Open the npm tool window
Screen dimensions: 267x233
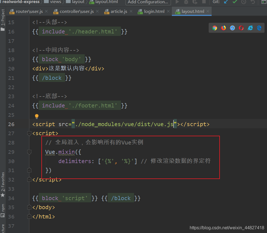tap(3, 211)
